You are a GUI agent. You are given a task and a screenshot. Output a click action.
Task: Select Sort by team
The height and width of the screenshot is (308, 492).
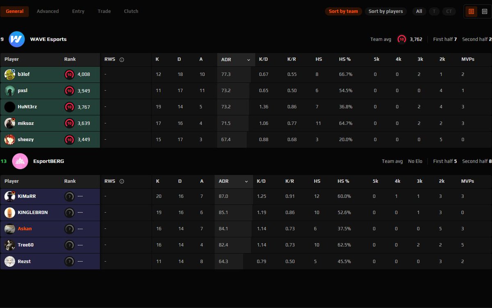344,11
